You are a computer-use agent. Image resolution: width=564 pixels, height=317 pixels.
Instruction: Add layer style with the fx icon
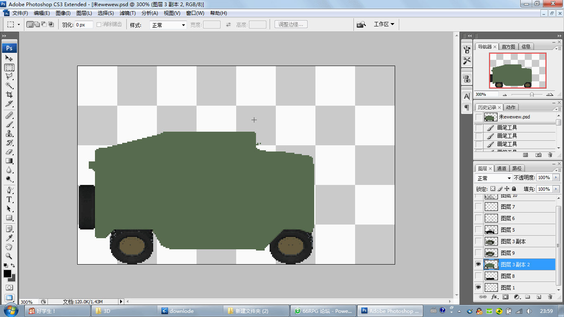tap(494, 297)
